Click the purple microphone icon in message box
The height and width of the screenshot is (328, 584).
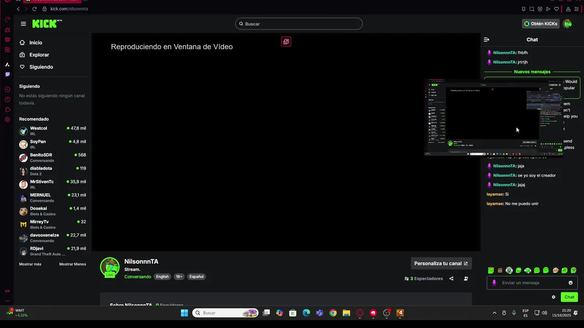pyautogui.click(x=494, y=282)
